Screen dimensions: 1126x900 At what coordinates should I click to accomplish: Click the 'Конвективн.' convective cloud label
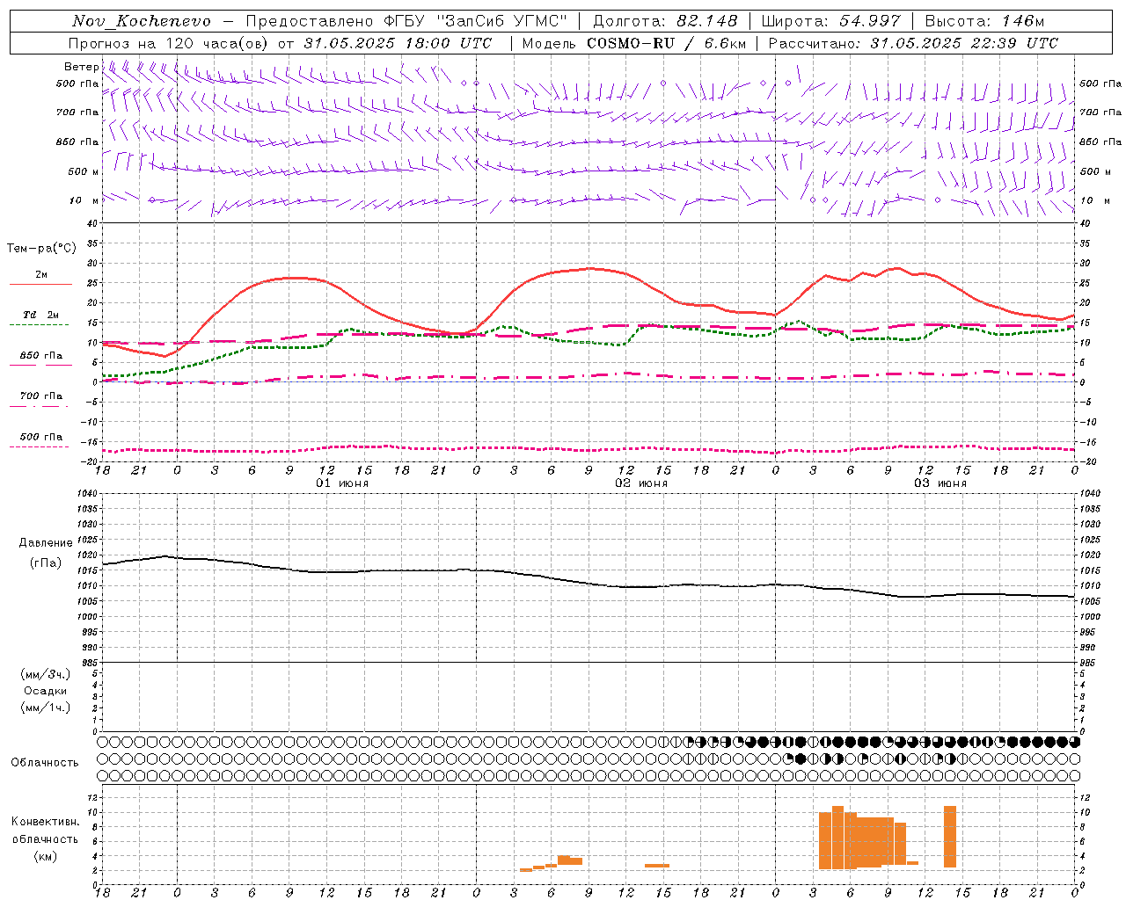pyautogui.click(x=46, y=821)
